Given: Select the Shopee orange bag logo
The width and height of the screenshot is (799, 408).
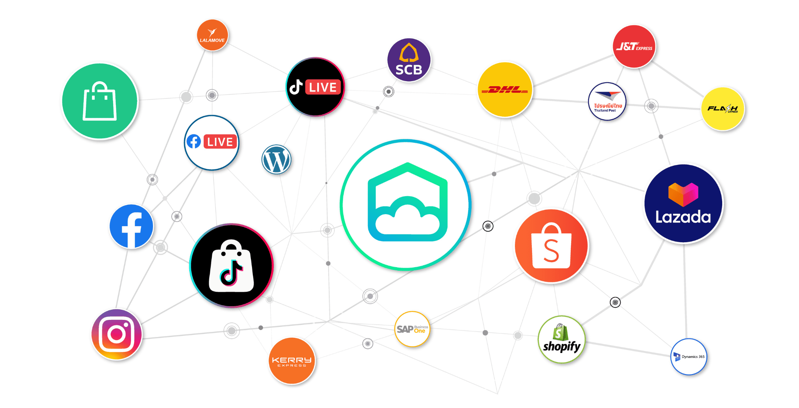Looking at the screenshot, I should coord(551,246).
